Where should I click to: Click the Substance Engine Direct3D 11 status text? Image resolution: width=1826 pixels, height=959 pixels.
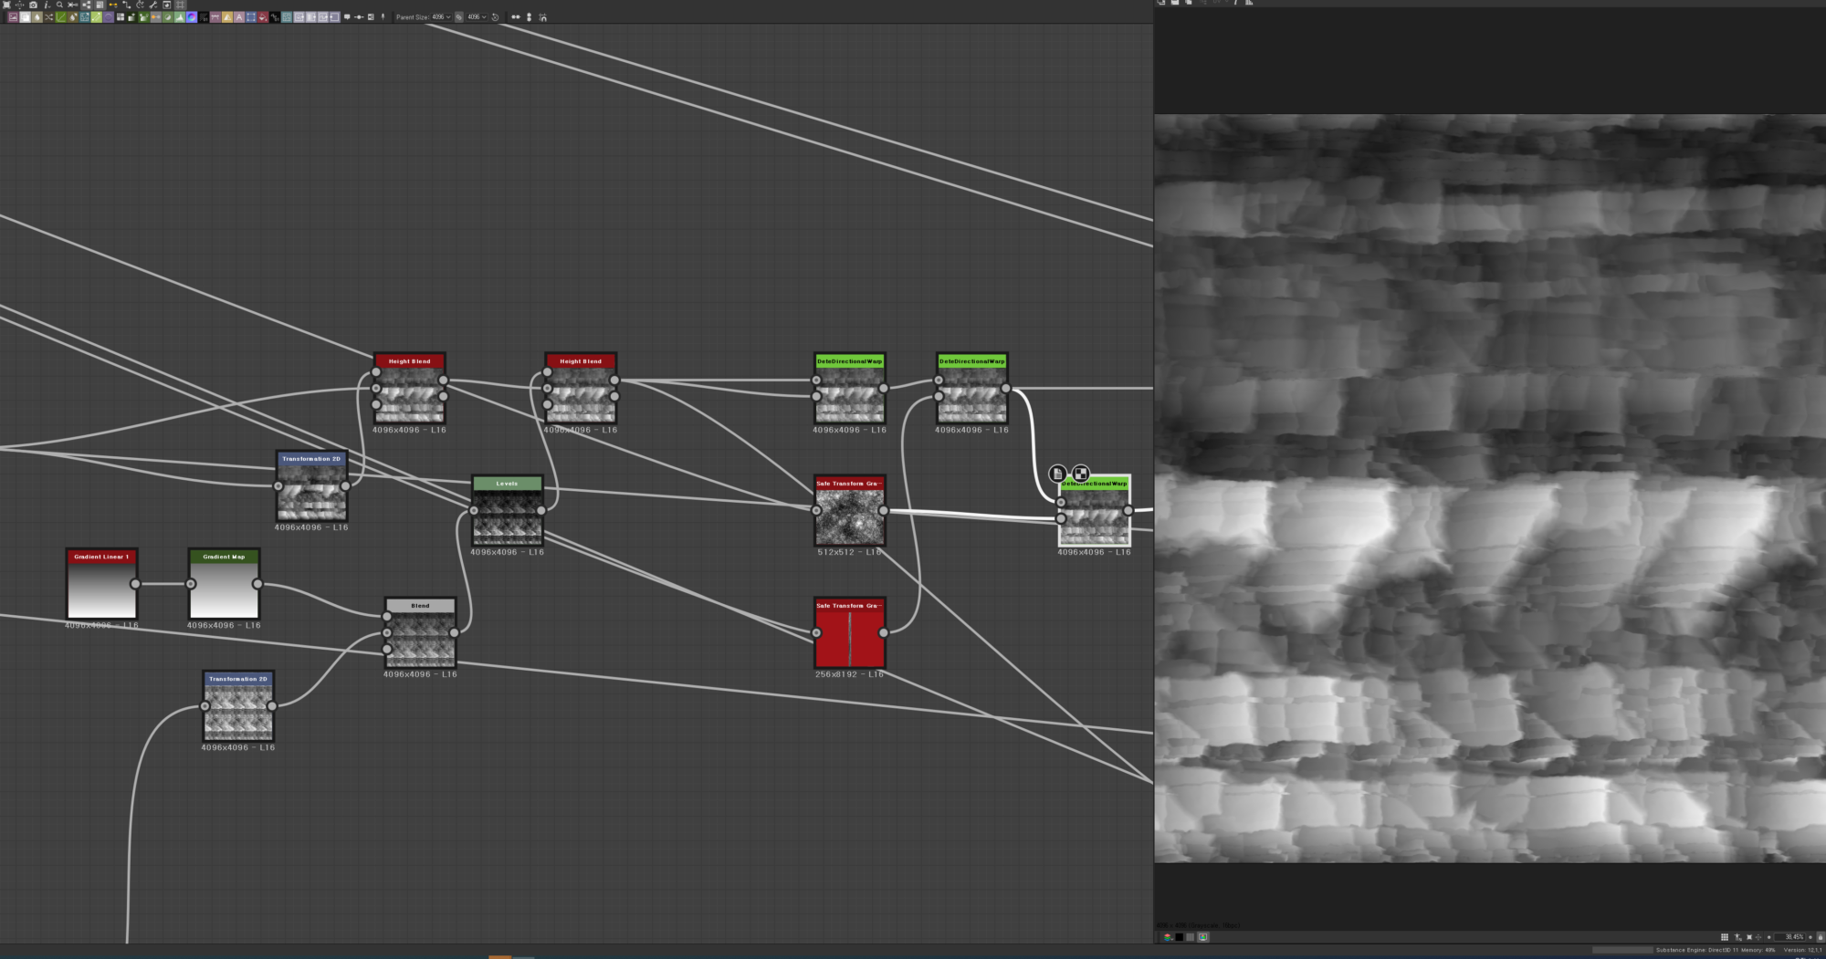(x=1697, y=950)
